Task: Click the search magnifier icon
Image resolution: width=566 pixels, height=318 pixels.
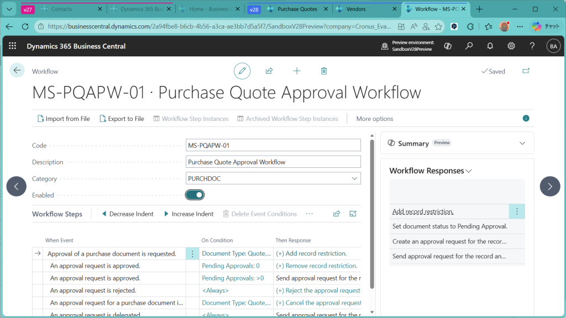Action: point(469,46)
